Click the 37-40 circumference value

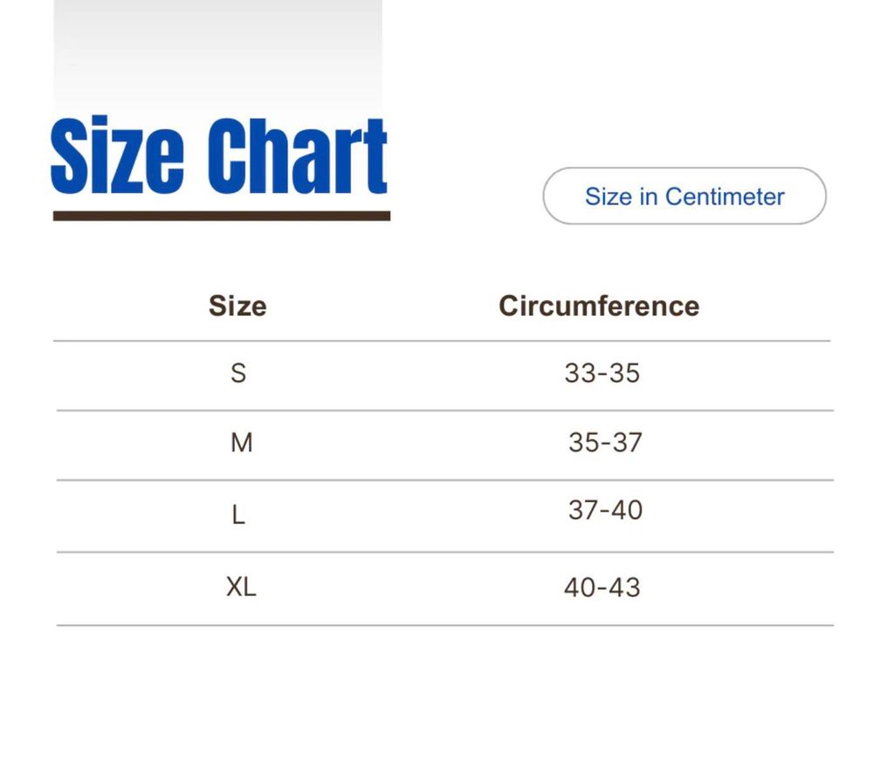pos(605,510)
